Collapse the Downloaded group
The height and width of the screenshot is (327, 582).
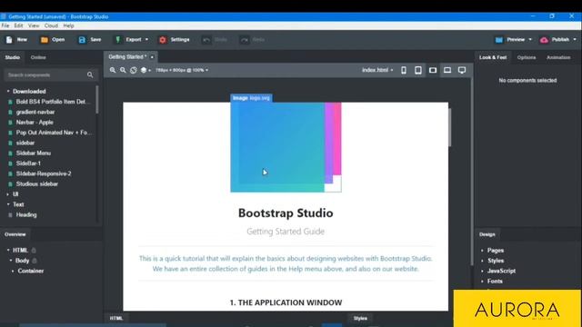pos(8,91)
